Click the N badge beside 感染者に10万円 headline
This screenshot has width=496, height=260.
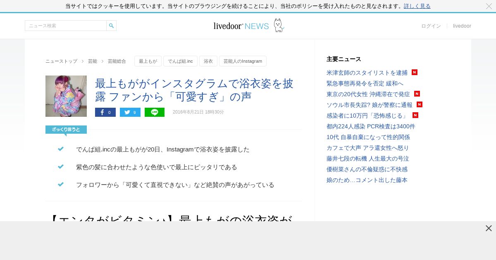pos(415,115)
